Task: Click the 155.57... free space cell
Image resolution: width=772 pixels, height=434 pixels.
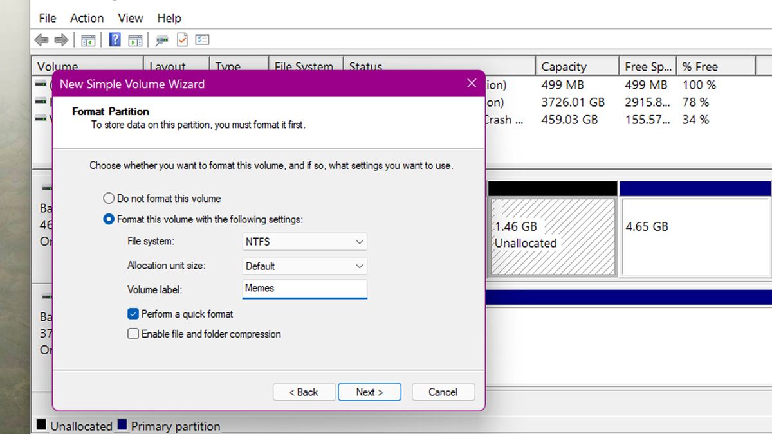Action: [x=648, y=120]
